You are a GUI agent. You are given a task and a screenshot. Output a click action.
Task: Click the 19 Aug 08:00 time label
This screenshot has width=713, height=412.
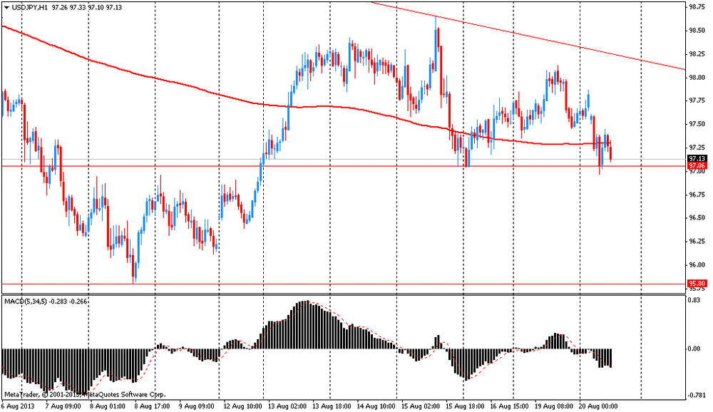pos(555,406)
